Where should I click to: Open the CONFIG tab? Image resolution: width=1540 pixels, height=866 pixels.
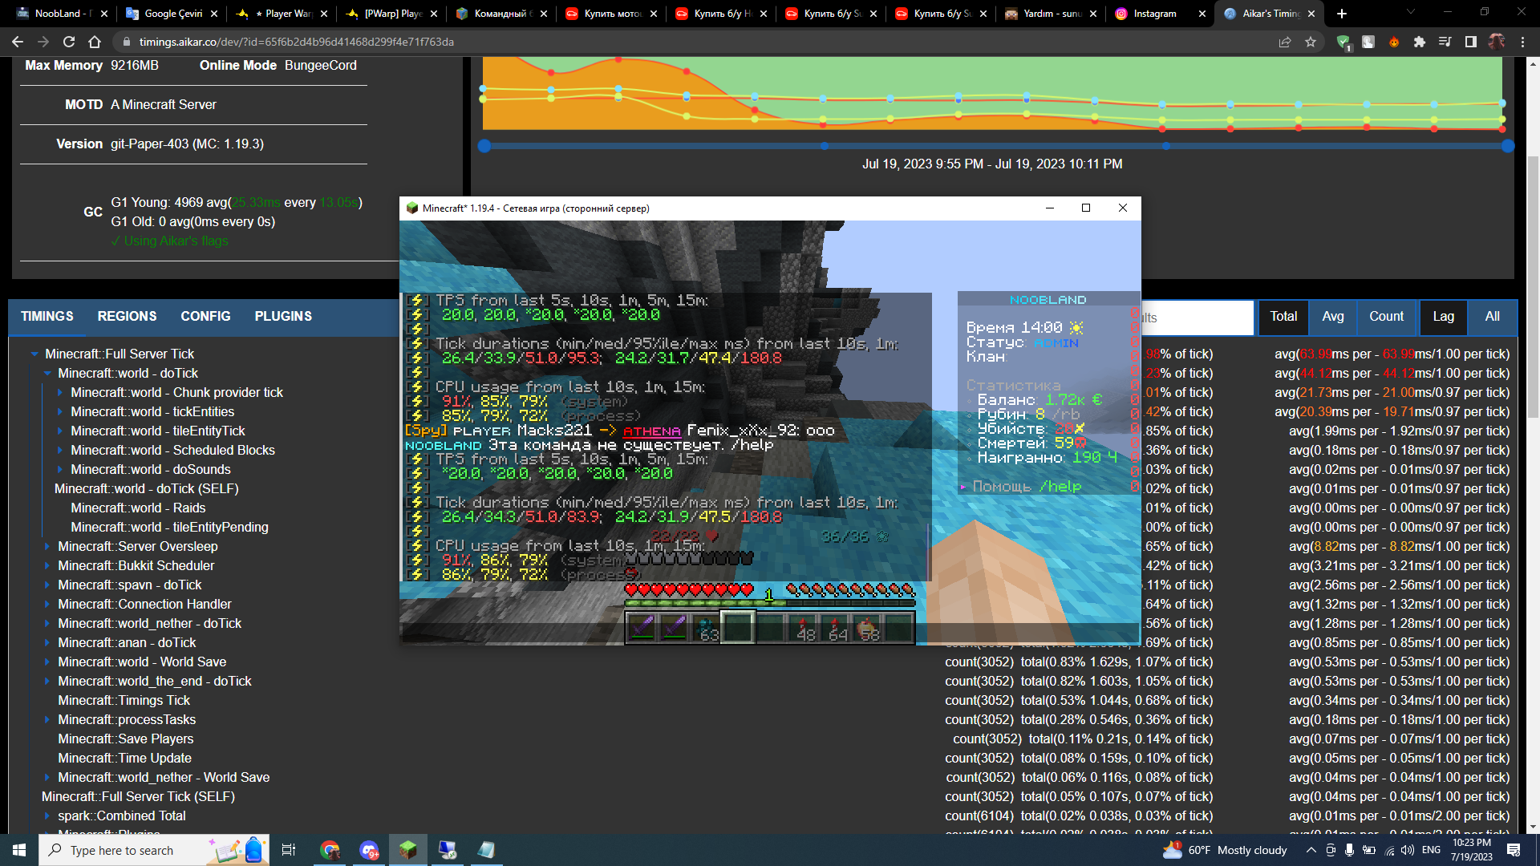205,316
